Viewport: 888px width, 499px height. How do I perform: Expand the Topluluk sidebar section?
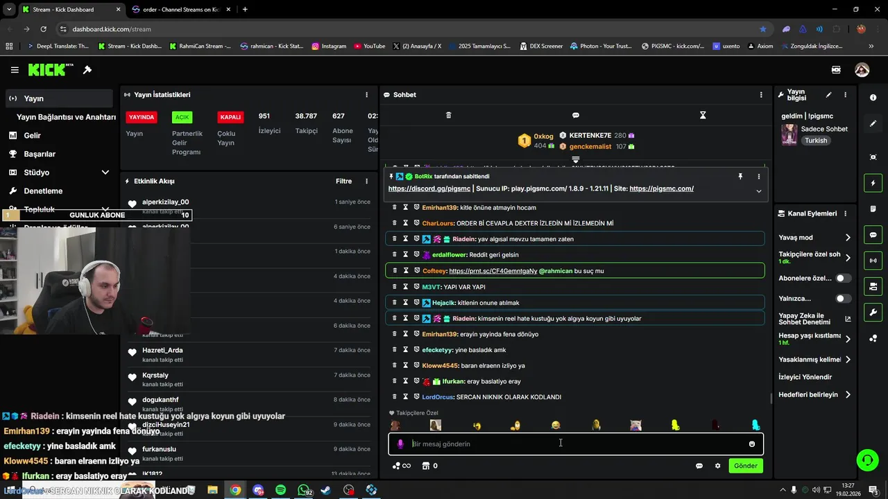(x=105, y=208)
